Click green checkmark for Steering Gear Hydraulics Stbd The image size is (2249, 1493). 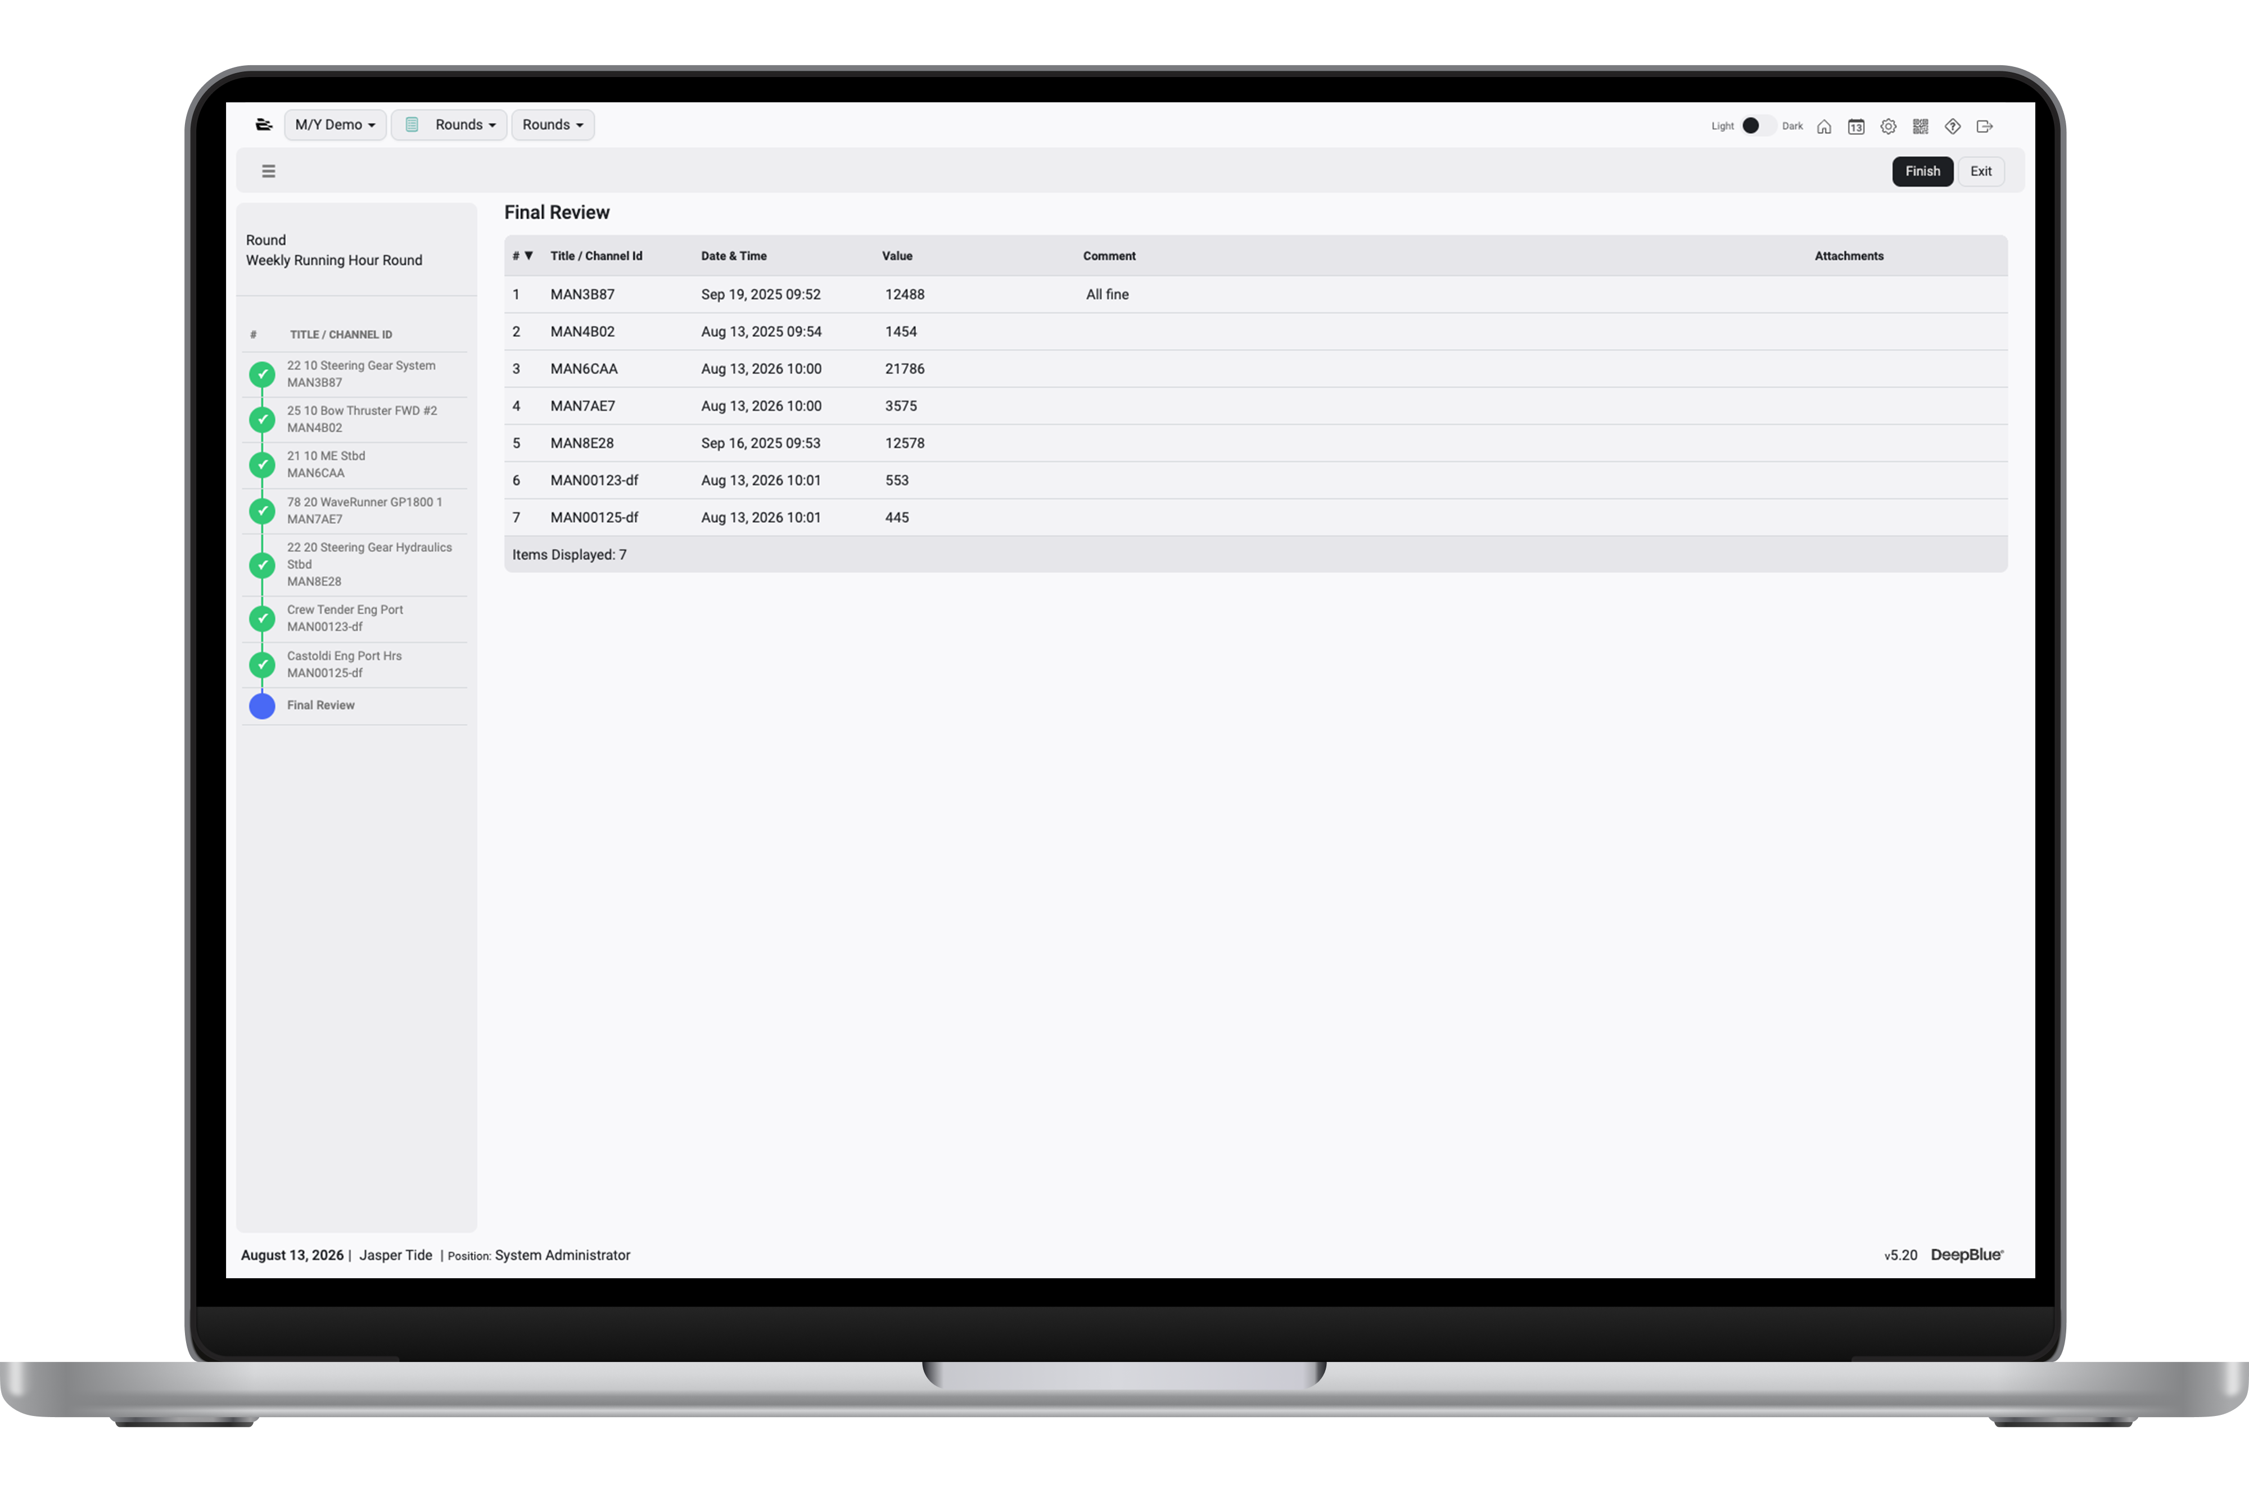coord(262,564)
